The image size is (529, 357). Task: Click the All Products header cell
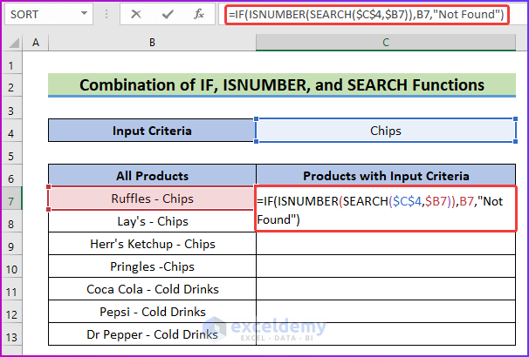tap(152, 176)
